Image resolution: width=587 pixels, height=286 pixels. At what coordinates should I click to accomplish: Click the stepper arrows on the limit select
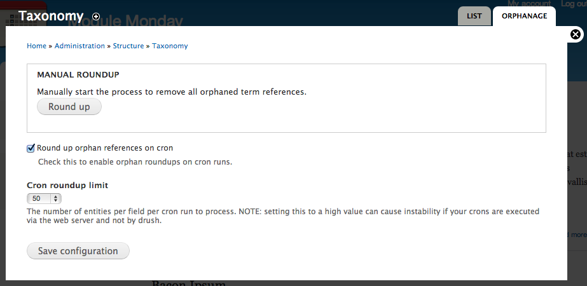tap(56, 198)
